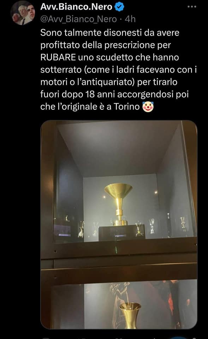Open the Avv.Bianco.Nero profile avatar

point(23,13)
